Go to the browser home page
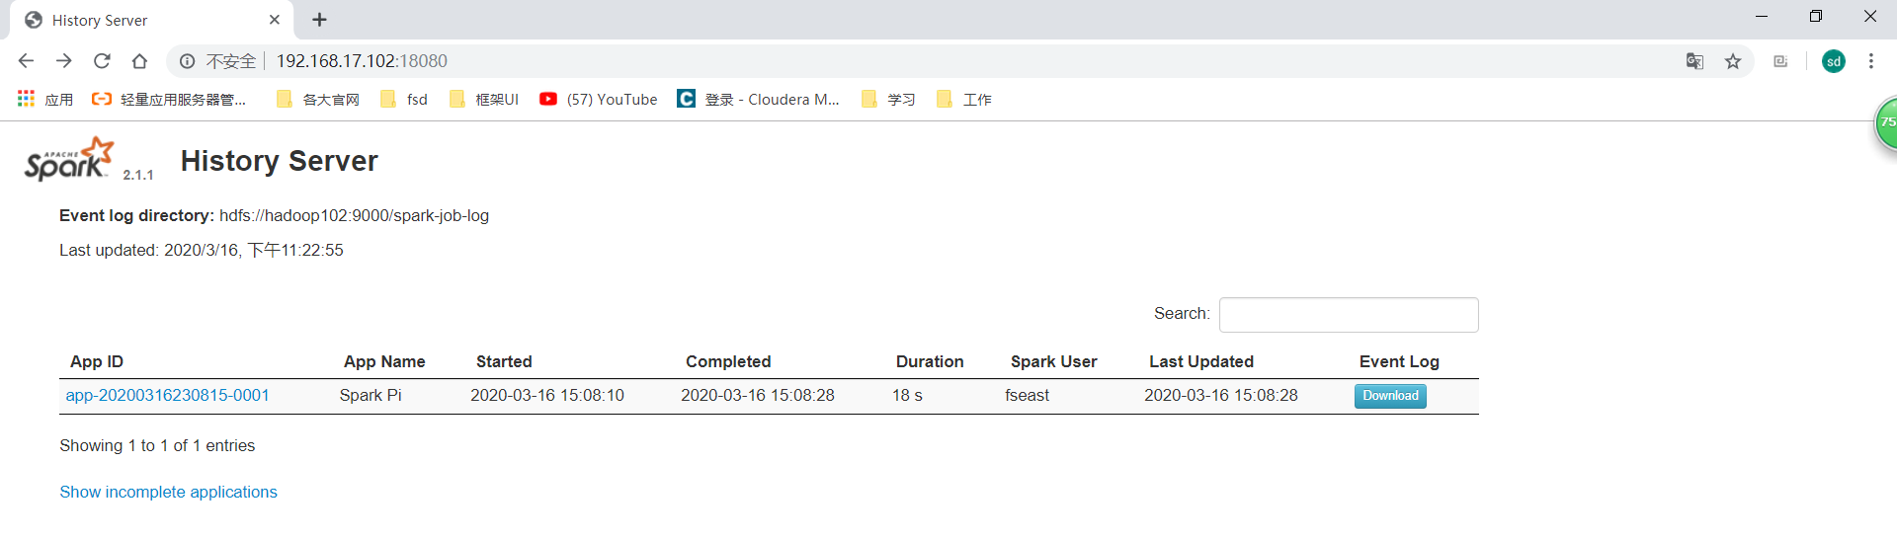 [139, 61]
